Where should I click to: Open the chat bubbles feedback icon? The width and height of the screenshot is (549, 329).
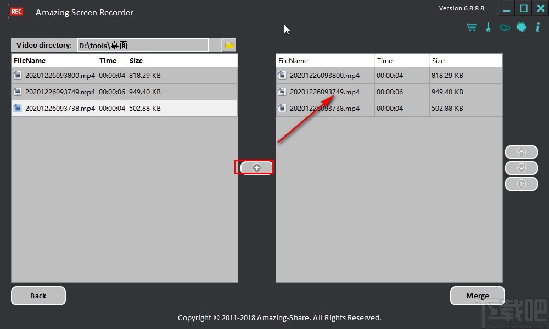(x=505, y=27)
